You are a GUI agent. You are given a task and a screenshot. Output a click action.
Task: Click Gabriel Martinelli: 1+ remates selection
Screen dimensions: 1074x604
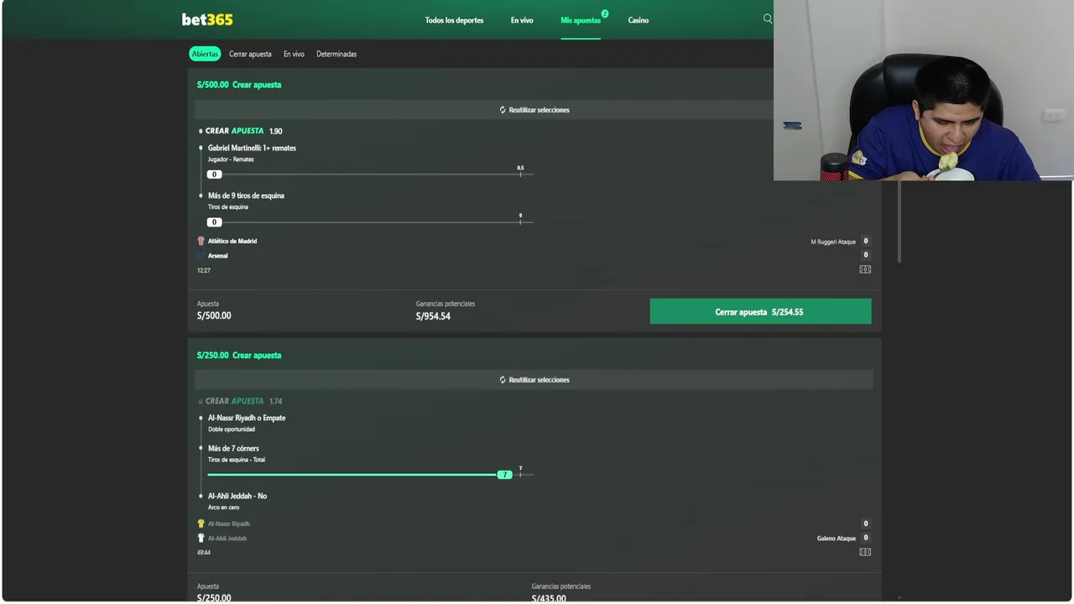tap(252, 148)
